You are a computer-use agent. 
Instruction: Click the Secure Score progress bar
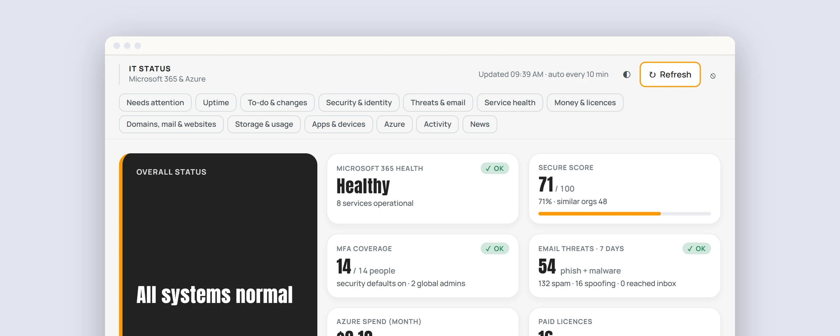[624, 213]
